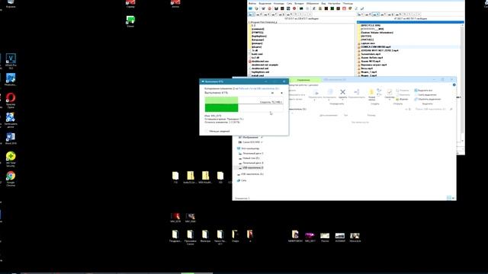Create a new folder from Explorer ribbon

click(x=371, y=94)
